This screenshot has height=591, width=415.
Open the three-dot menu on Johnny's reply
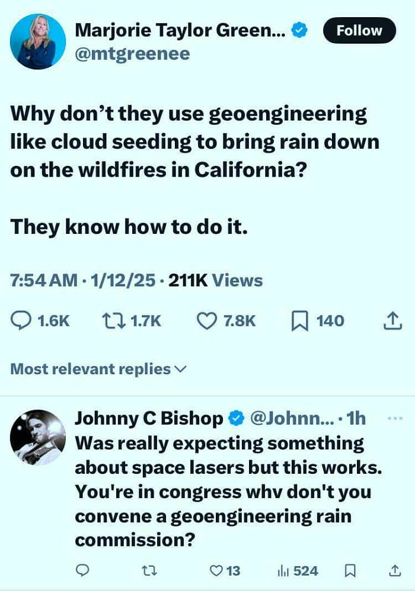coord(395,418)
